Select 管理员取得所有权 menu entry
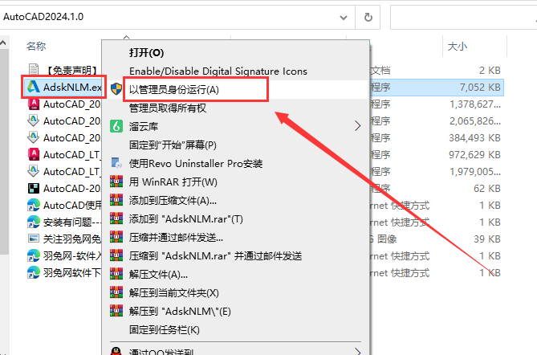The width and height of the screenshot is (537, 355). pyautogui.click(x=168, y=108)
